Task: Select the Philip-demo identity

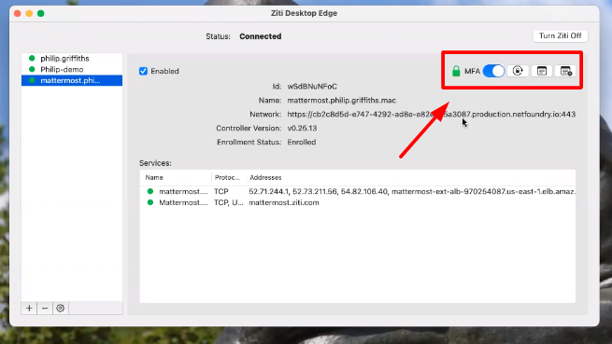Action: coord(72,69)
